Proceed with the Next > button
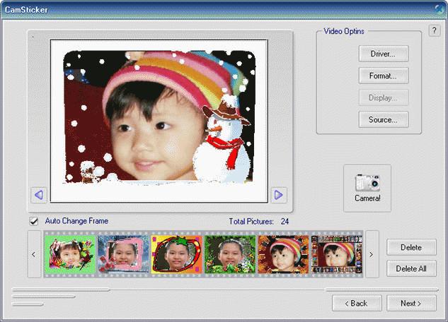The image size is (448, 322). pyautogui.click(x=411, y=303)
